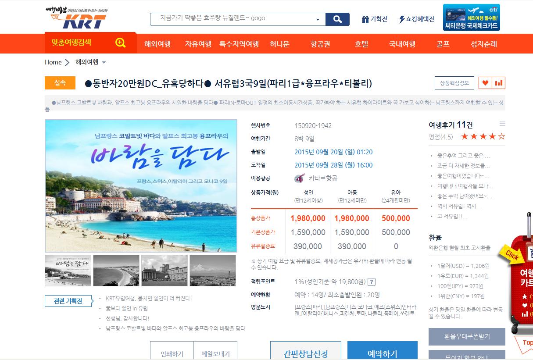Click the magnifier search button
Image resolution: width=533 pixels, height=360 pixels.
pos(337,19)
